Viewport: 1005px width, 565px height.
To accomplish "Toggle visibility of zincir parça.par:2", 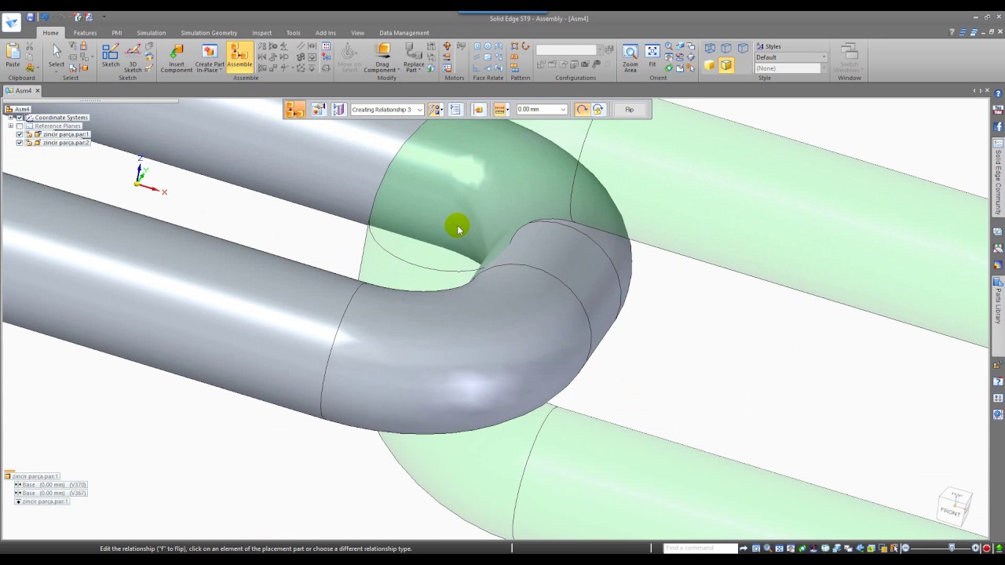I will point(20,143).
